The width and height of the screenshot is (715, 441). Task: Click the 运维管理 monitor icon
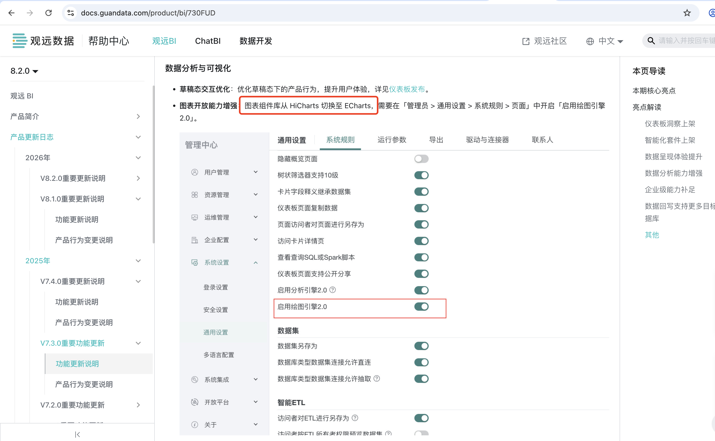tap(194, 217)
